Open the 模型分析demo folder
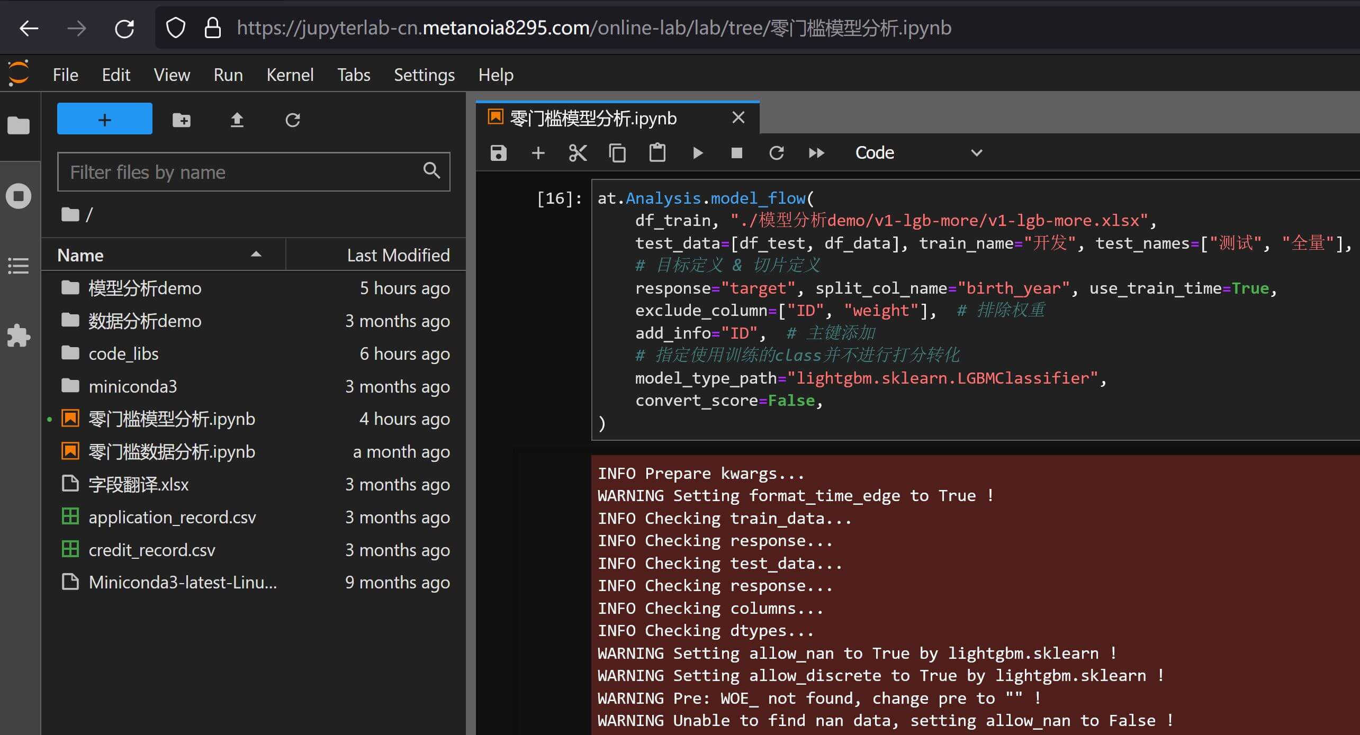The width and height of the screenshot is (1360, 735). (145, 288)
